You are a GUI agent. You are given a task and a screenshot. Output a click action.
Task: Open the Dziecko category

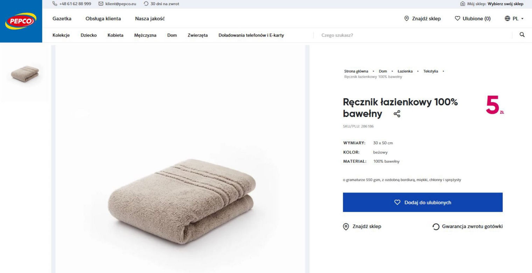click(89, 35)
